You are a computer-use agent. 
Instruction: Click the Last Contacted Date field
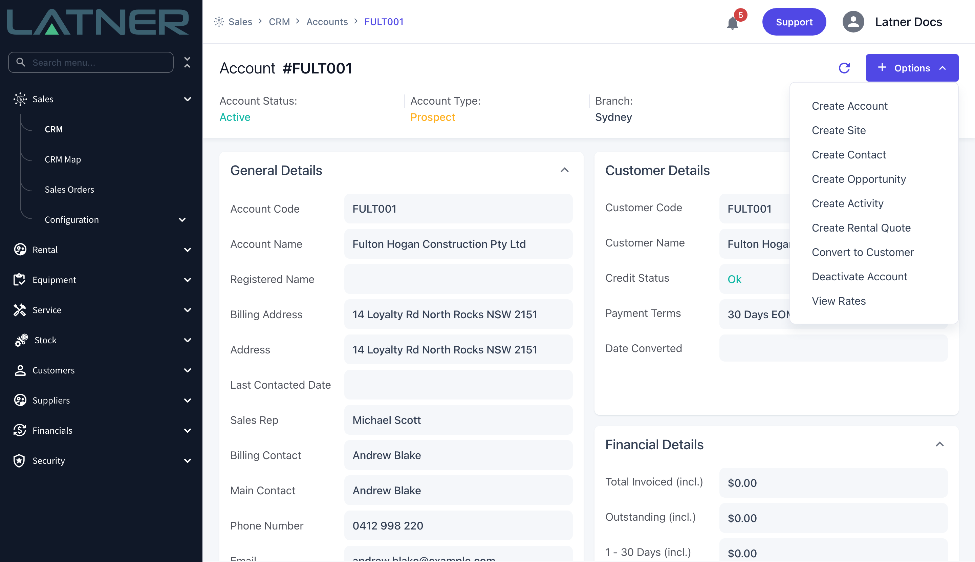point(458,385)
